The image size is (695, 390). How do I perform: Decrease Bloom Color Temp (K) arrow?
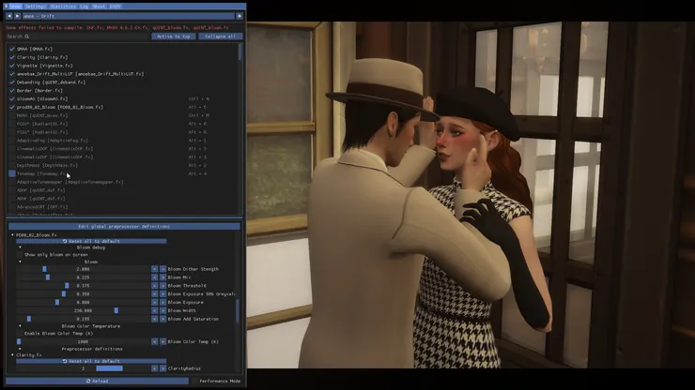click(x=154, y=342)
